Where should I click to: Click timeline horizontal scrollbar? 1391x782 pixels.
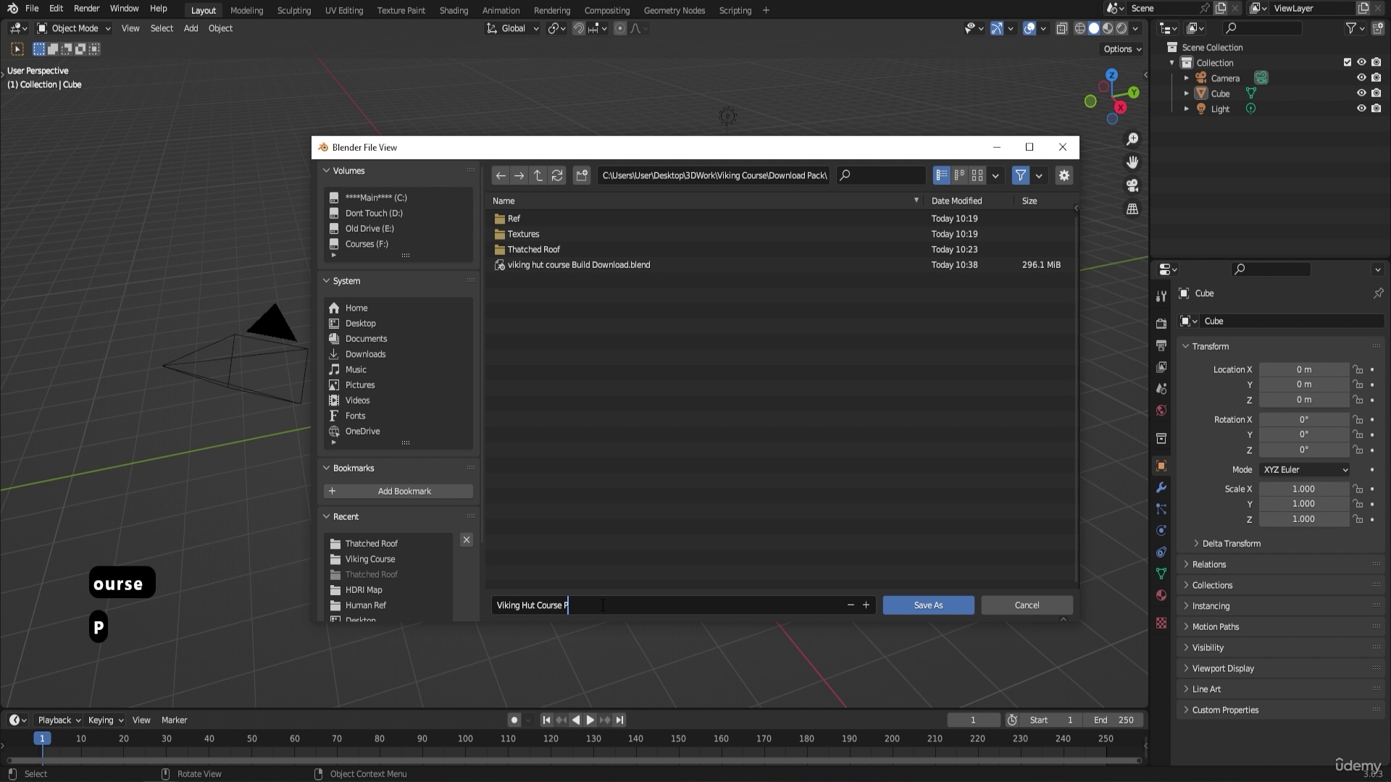(574, 760)
